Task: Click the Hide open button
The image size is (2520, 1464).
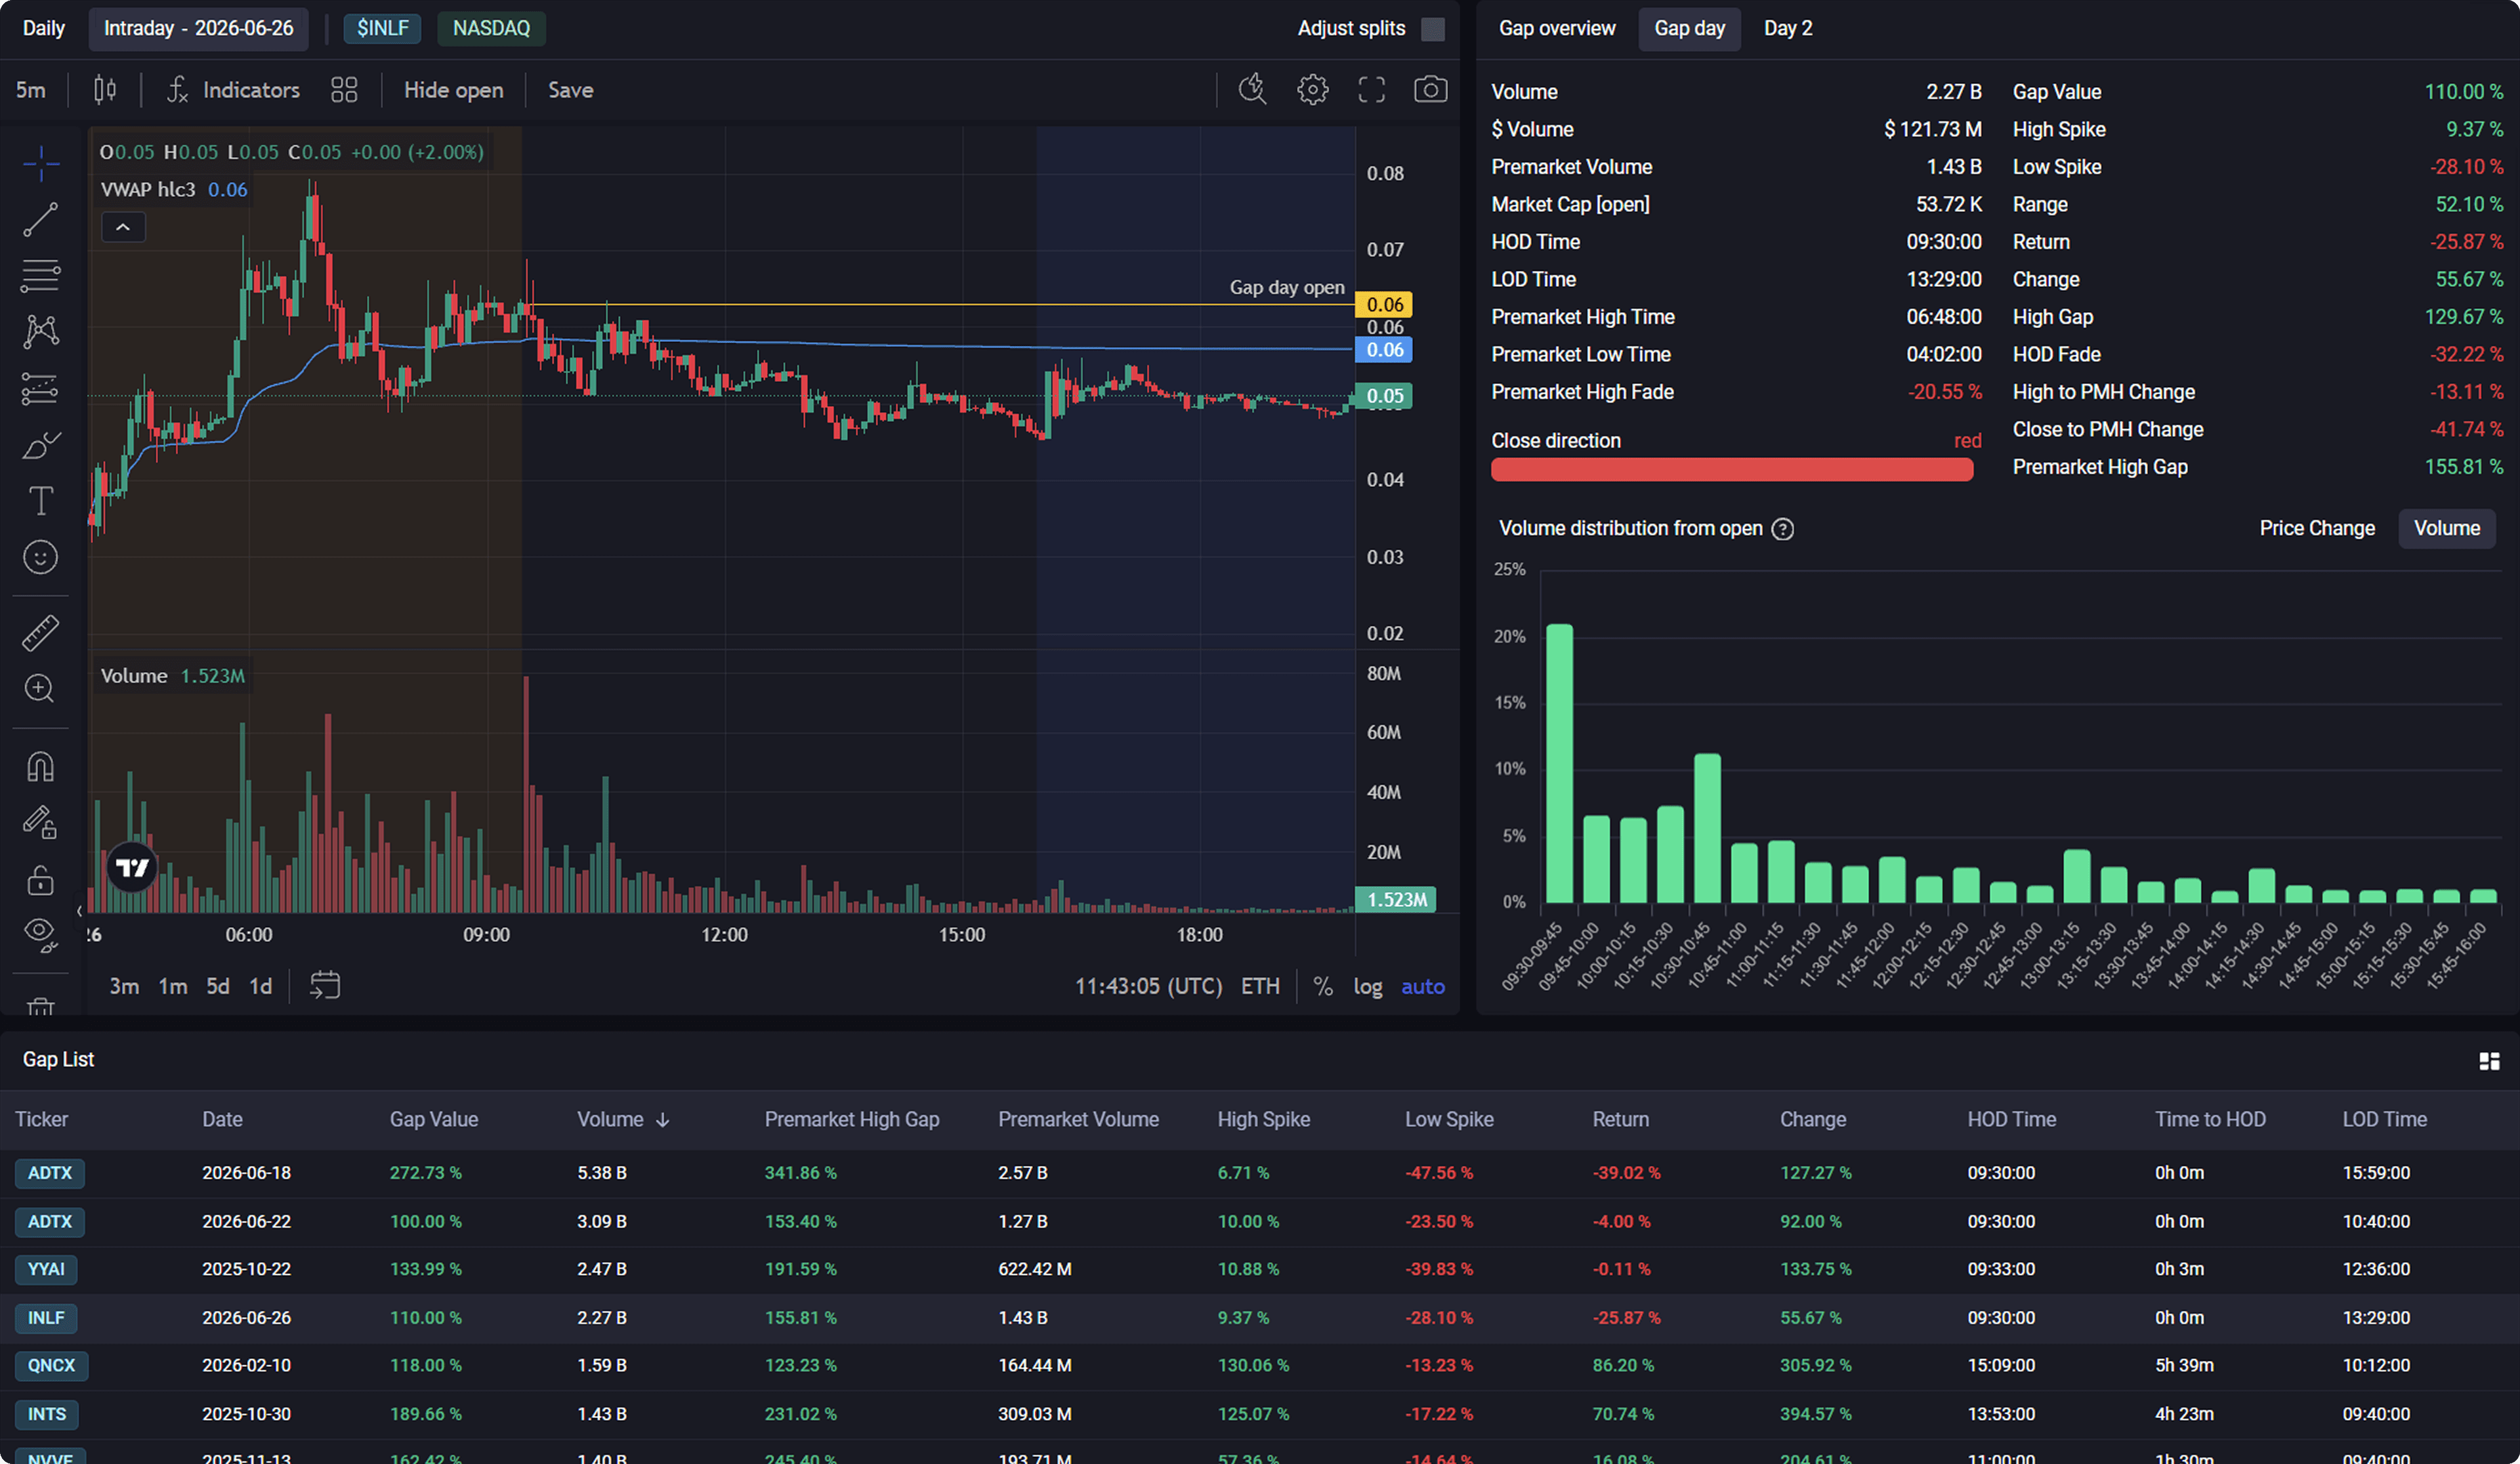Action: (x=453, y=90)
